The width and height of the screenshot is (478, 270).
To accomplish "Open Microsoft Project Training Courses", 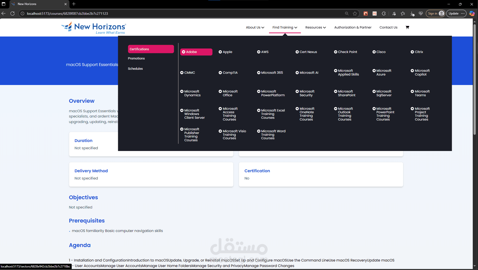I will 420,114.
